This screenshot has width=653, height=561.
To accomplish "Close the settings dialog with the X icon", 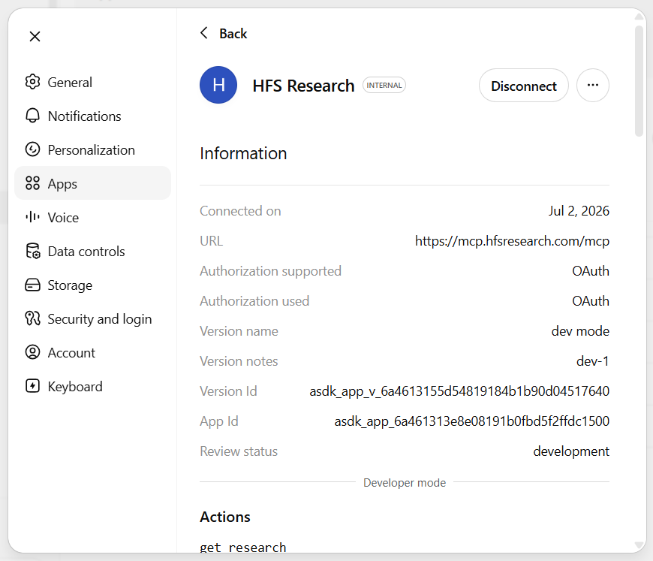I will [x=35, y=37].
